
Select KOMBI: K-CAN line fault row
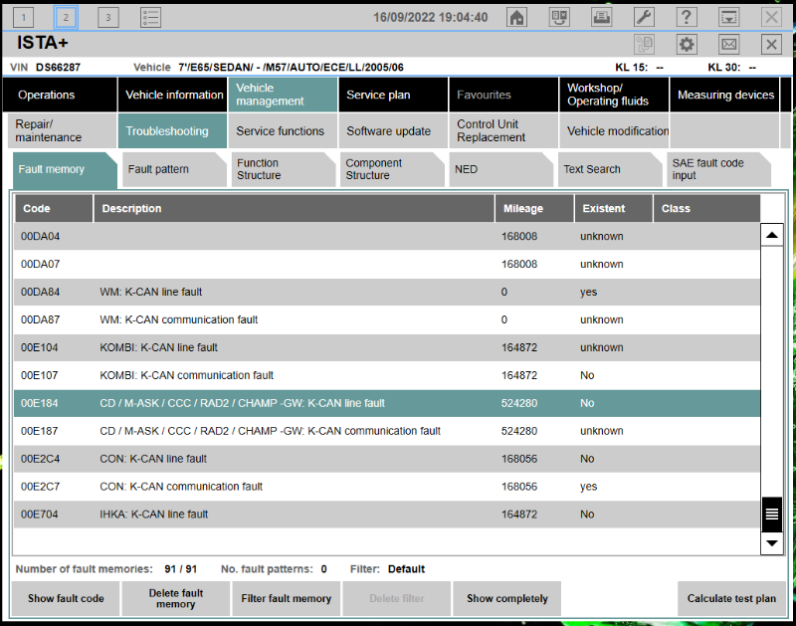click(387, 347)
